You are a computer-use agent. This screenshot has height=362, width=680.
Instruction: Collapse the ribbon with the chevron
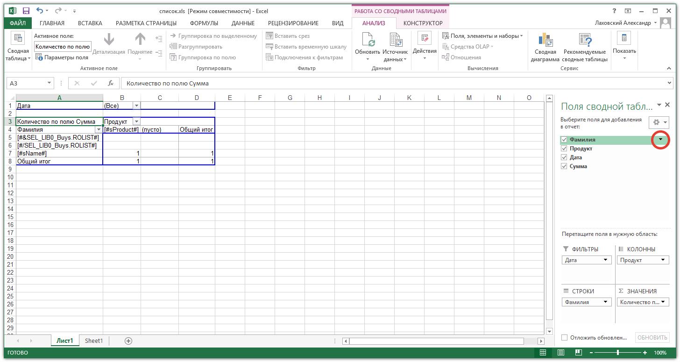click(x=669, y=68)
